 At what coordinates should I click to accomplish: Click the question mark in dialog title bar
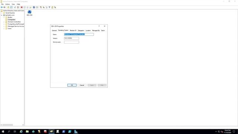99,26
